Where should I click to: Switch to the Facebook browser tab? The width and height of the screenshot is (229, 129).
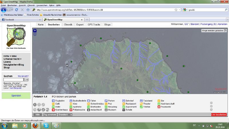[x=21, y=19]
